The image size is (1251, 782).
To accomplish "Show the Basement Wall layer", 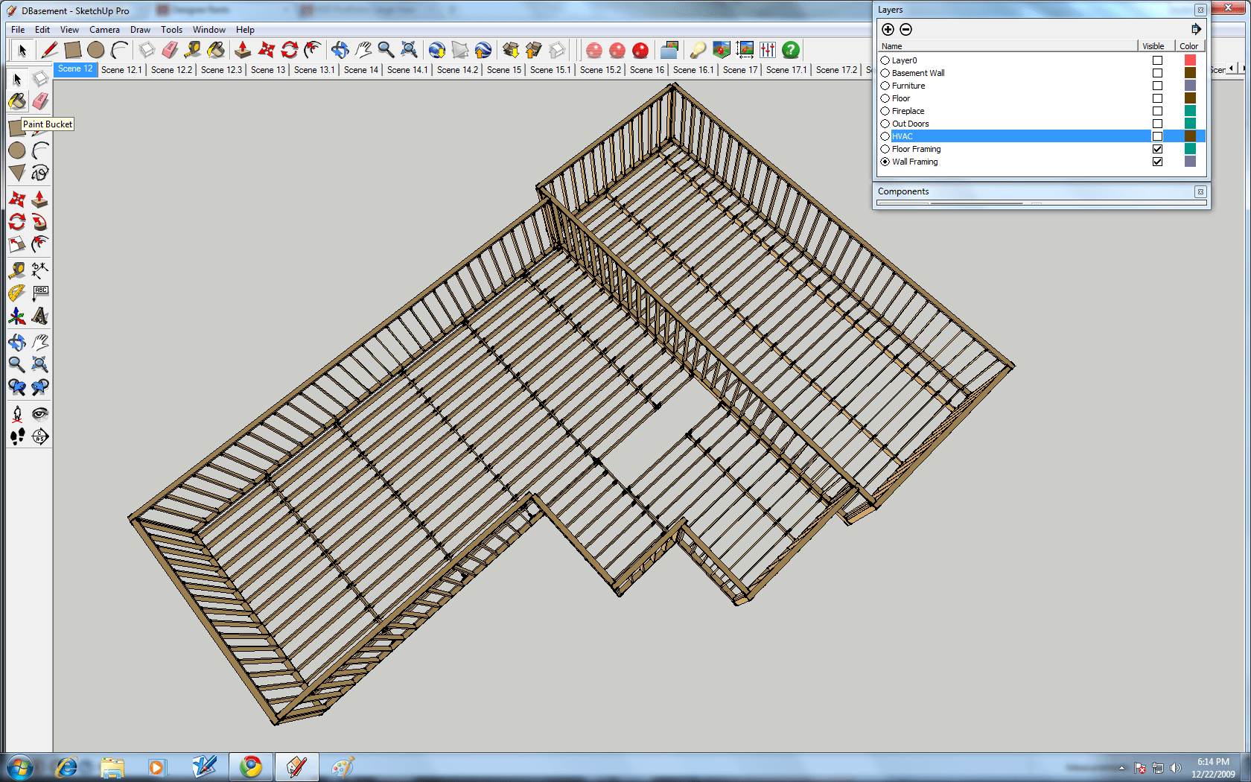I will tap(1157, 73).
